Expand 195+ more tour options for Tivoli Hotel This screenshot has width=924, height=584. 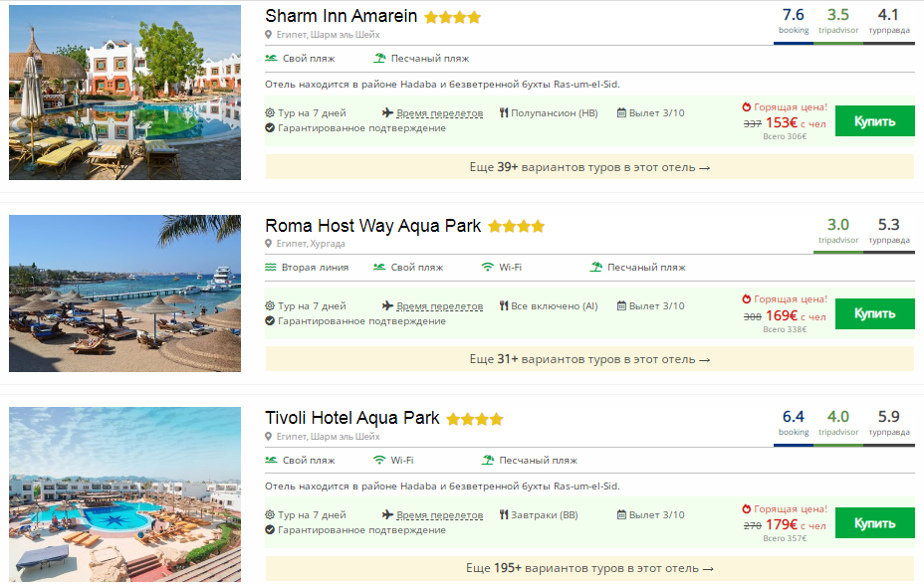tap(589, 568)
